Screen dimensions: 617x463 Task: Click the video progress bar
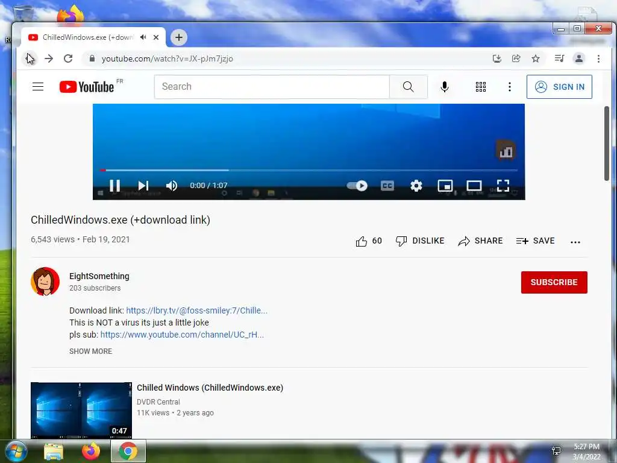[309, 170]
